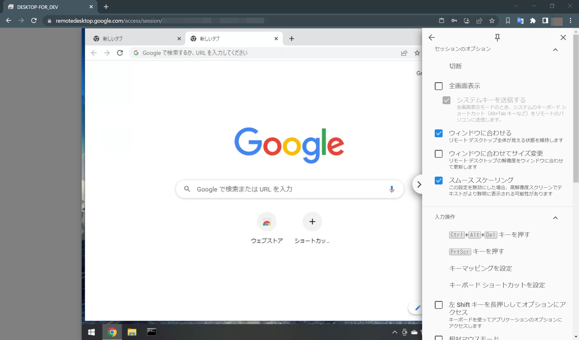Add a shortcut with the plus tile
This screenshot has height=340, width=579.
pos(312,222)
